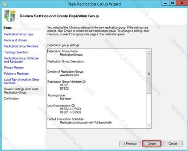Cancel the replication group wizard
Viewport: 188px width, 151px height.
[173, 143]
